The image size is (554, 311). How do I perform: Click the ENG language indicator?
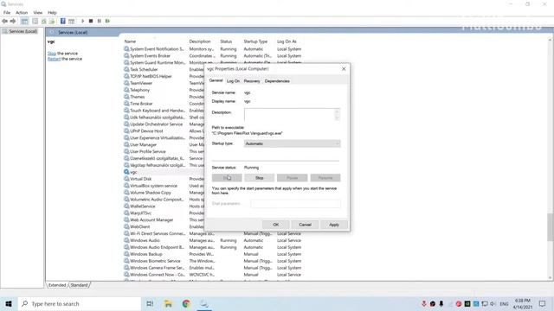pos(504,303)
